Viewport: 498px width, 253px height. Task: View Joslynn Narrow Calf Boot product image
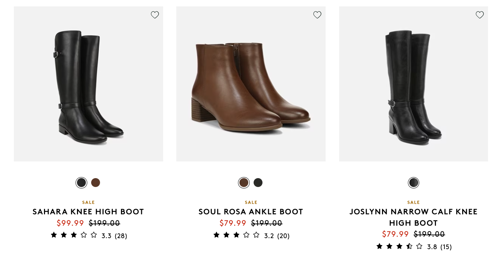tap(414, 84)
